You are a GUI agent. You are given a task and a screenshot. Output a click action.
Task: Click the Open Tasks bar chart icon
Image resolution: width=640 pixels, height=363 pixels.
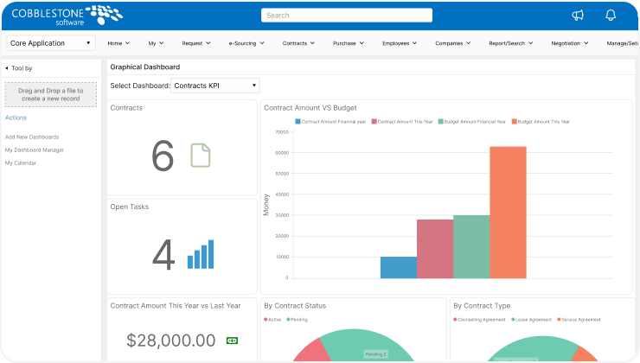tap(200, 254)
